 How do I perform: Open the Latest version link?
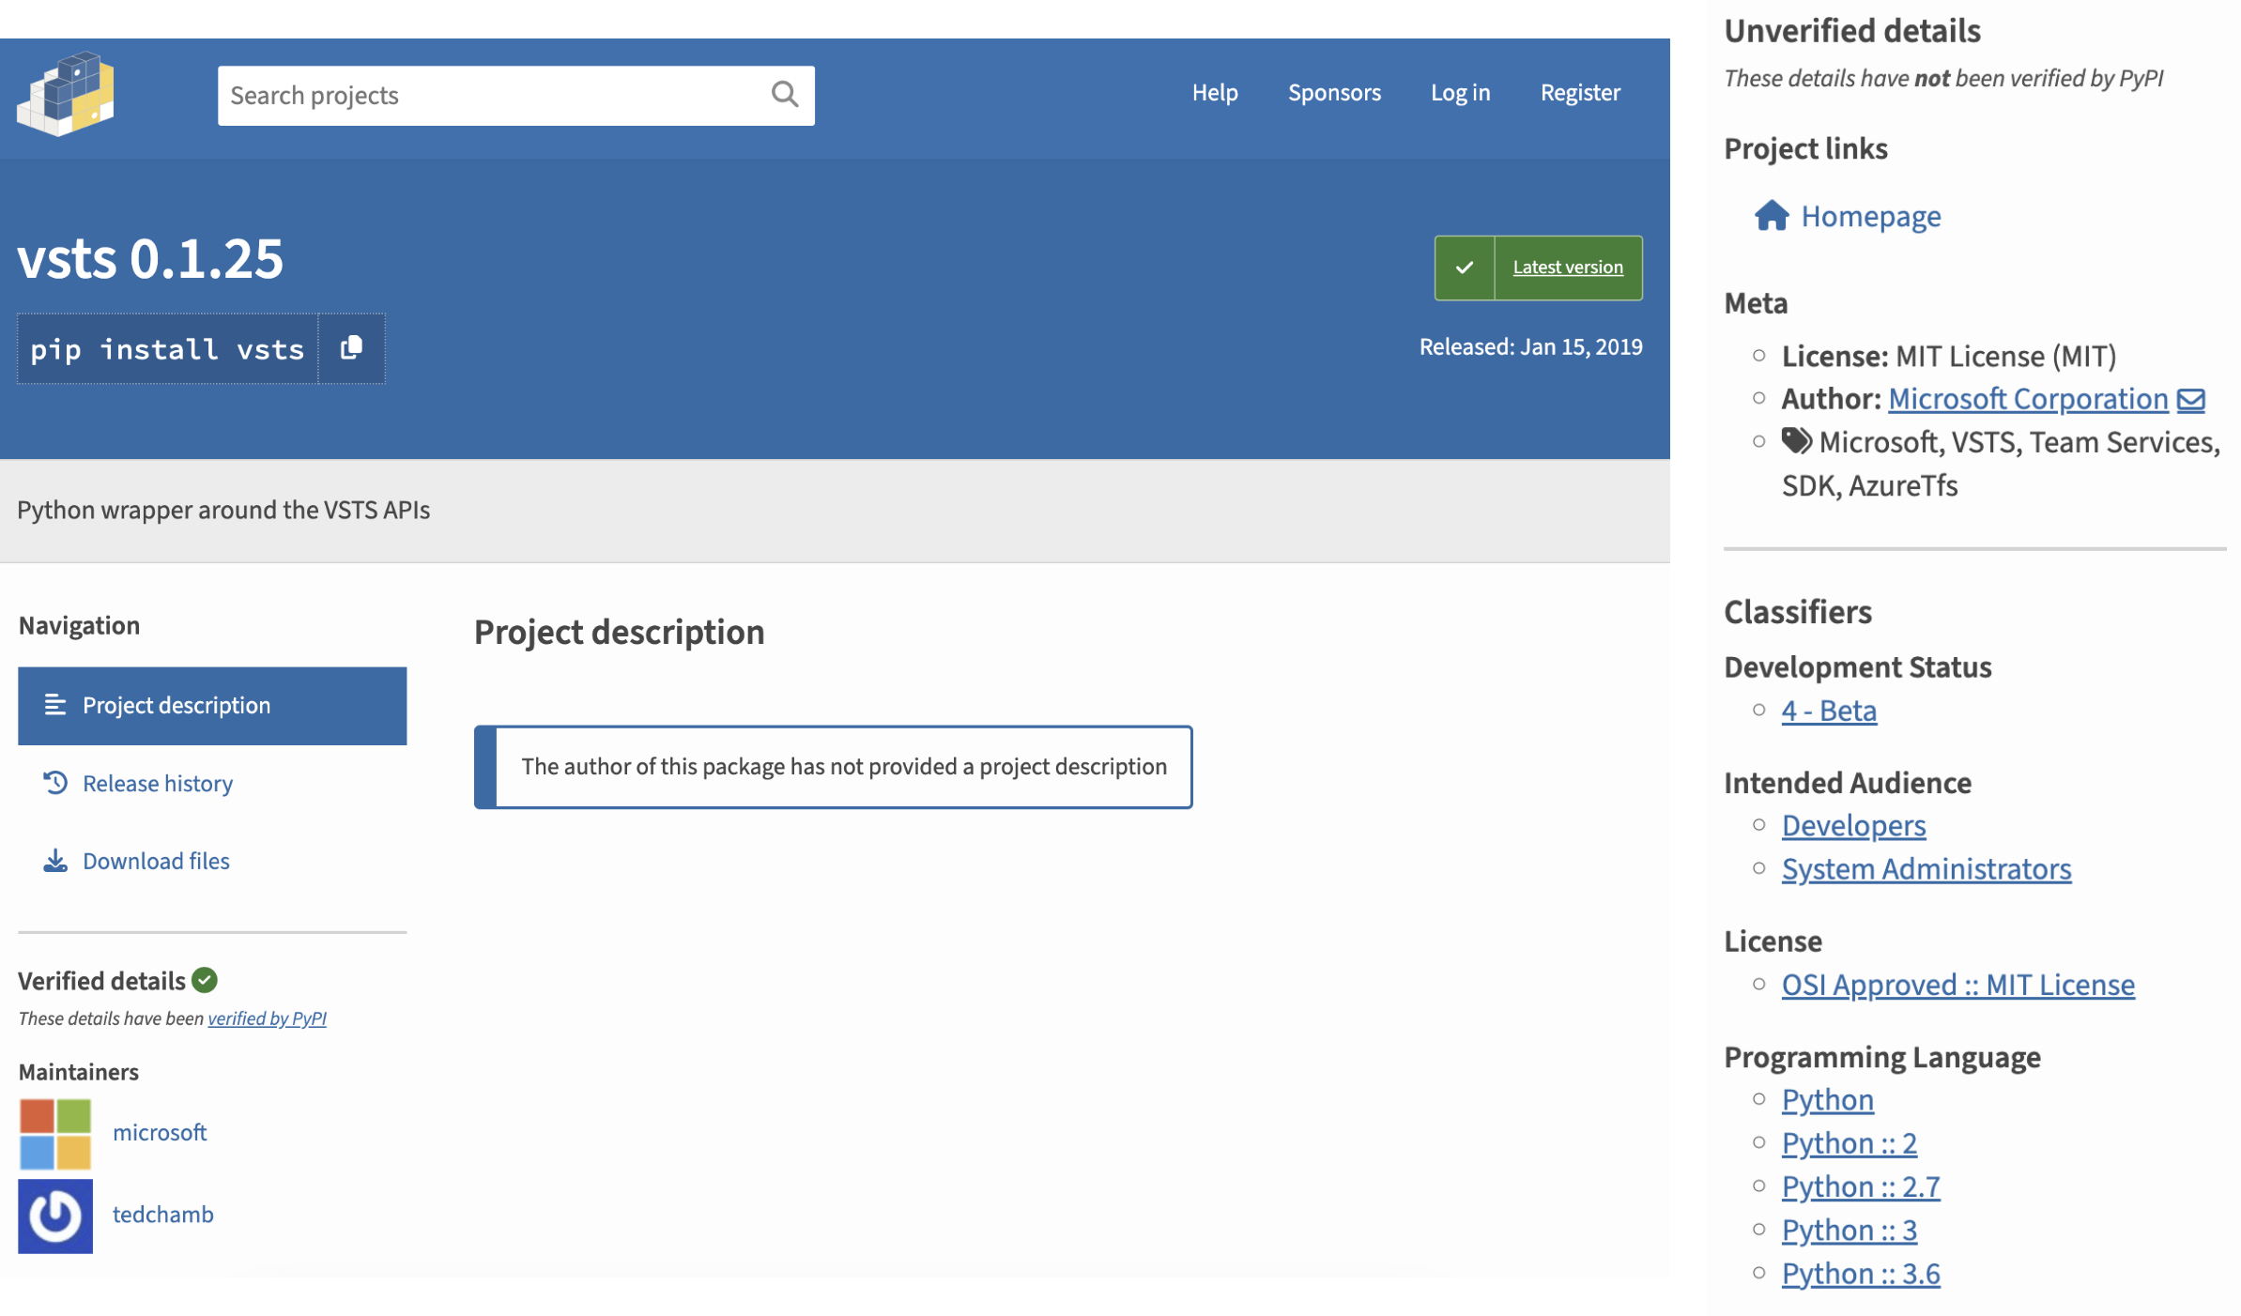(1567, 268)
